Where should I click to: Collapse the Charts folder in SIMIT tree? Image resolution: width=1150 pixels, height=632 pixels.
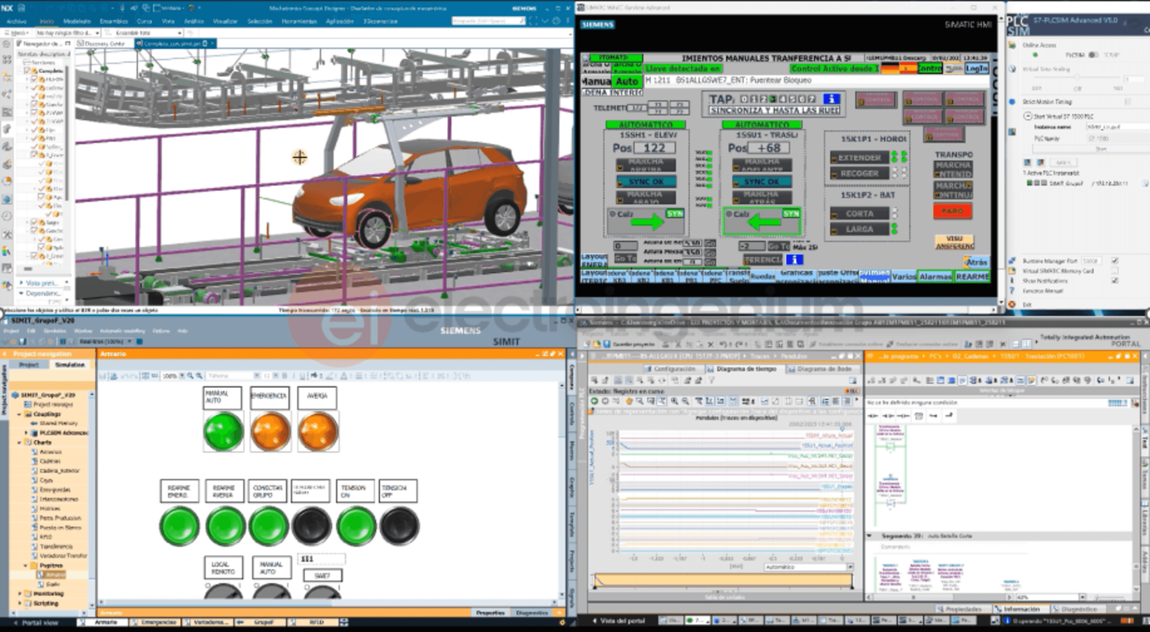tap(20, 442)
